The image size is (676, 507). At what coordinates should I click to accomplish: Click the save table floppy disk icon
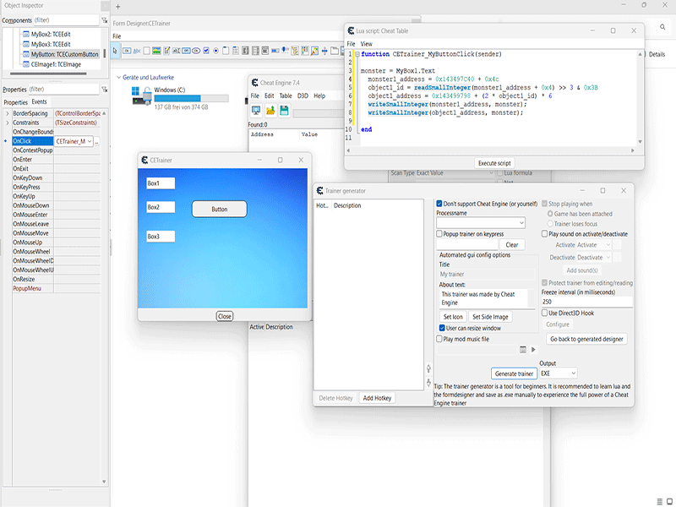284,108
